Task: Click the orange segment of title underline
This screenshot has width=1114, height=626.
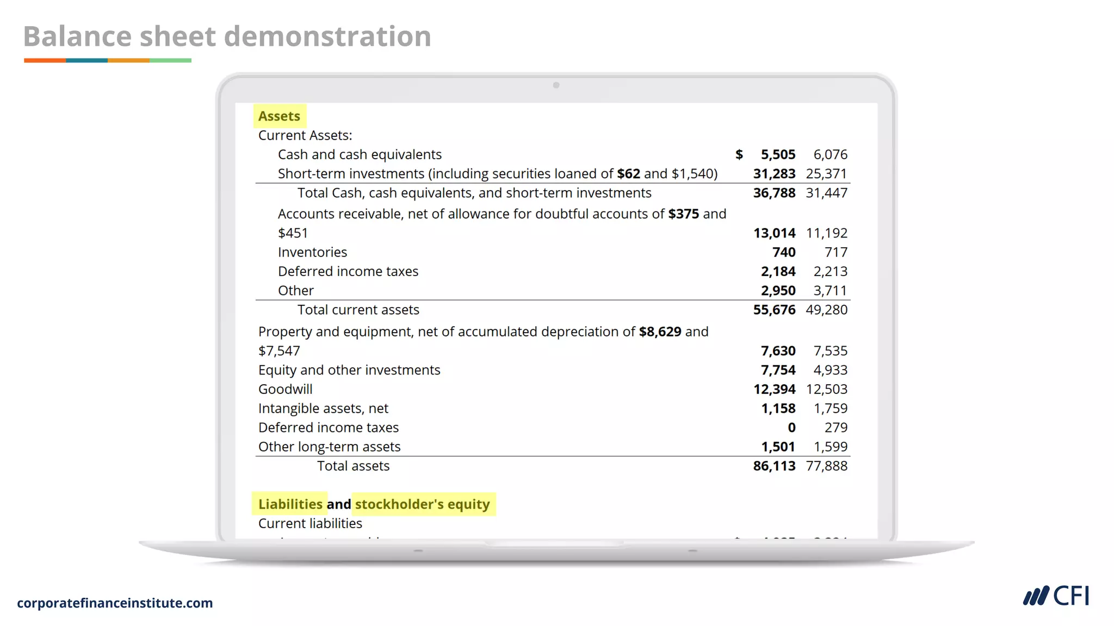Action: (45, 60)
